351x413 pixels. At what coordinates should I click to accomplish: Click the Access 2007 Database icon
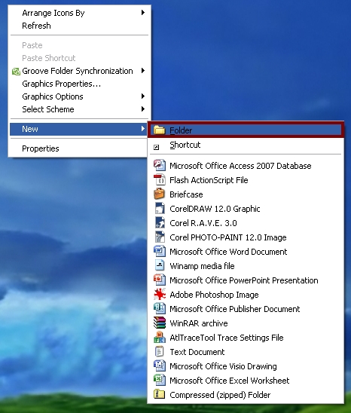pyautogui.click(x=160, y=165)
